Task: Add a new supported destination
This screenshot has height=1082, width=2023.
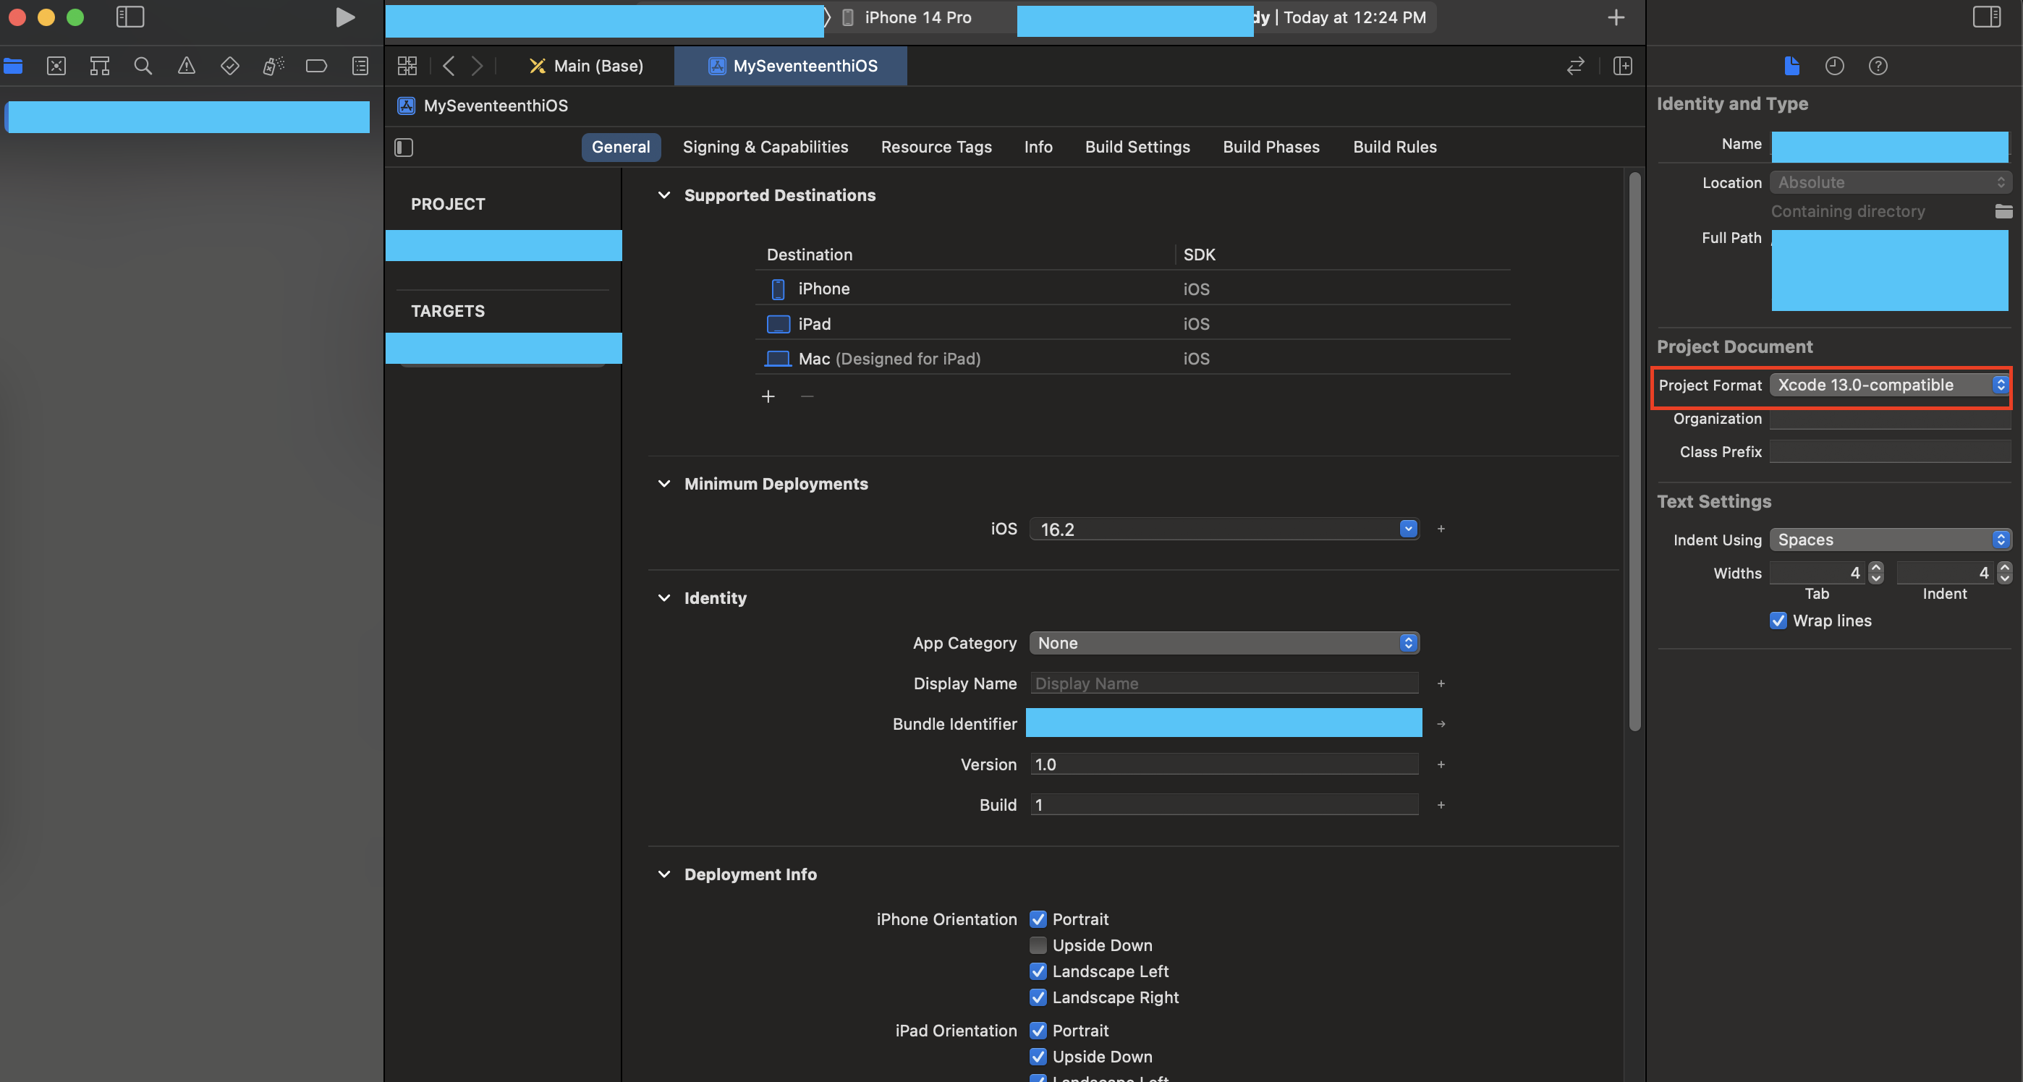Action: [768, 396]
